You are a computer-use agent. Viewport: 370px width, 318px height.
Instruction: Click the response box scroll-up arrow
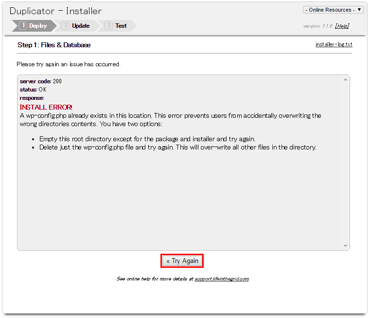pyautogui.click(x=345, y=80)
